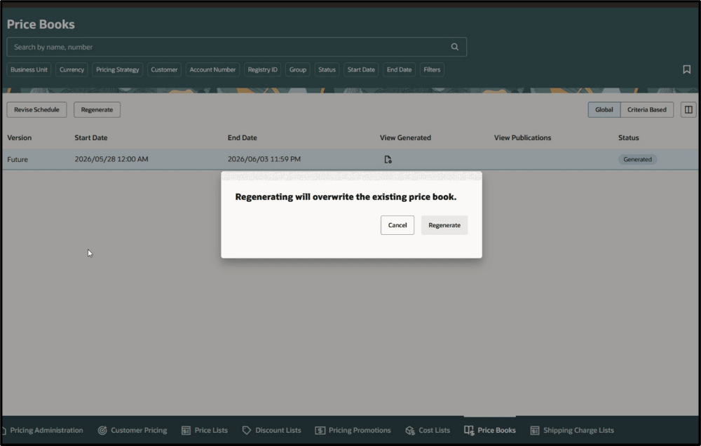Image resolution: width=701 pixels, height=446 pixels.
Task: Open the Filters chip
Action: (x=432, y=69)
